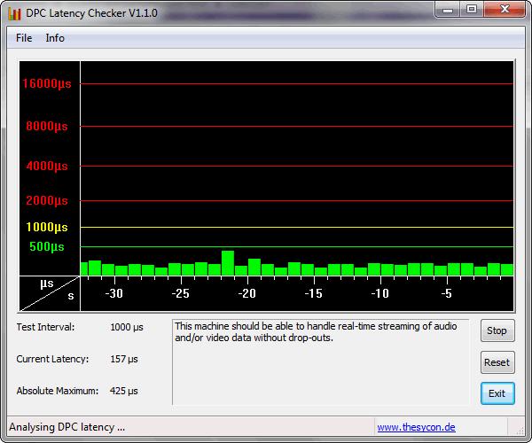Click the -30 seconds axis label
The height and width of the screenshot is (443, 532).
(x=114, y=293)
